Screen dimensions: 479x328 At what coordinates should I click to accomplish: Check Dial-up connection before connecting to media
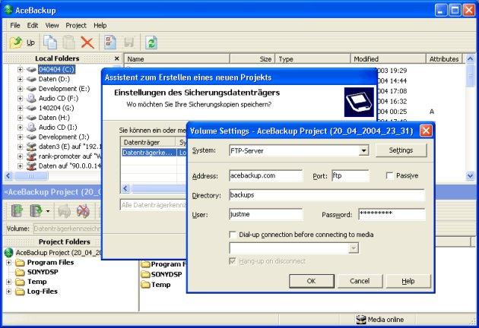[233, 235]
